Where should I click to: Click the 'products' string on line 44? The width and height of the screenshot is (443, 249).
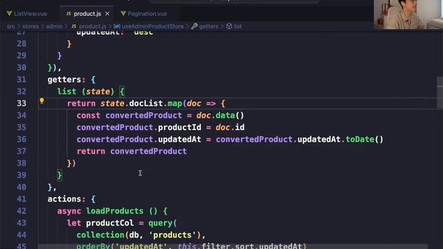[x=172, y=235]
